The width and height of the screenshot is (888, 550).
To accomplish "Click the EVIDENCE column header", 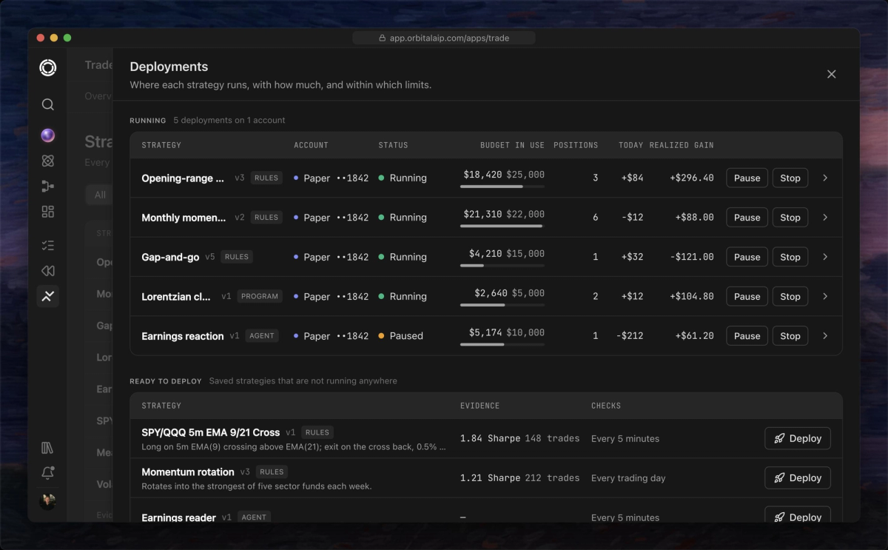I will pyautogui.click(x=480, y=406).
